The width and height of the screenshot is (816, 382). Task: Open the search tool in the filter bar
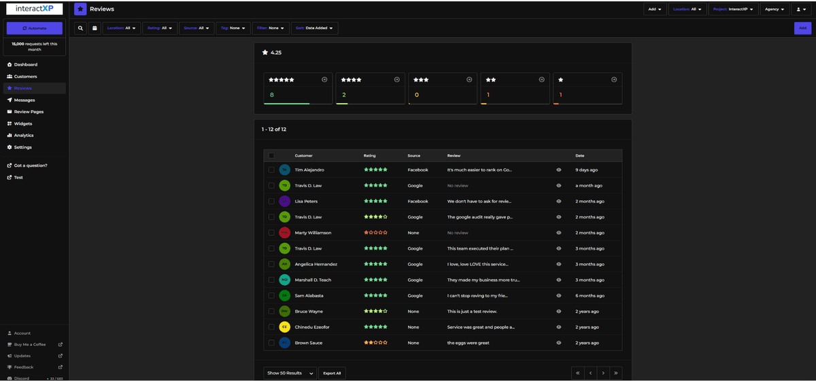click(x=80, y=28)
